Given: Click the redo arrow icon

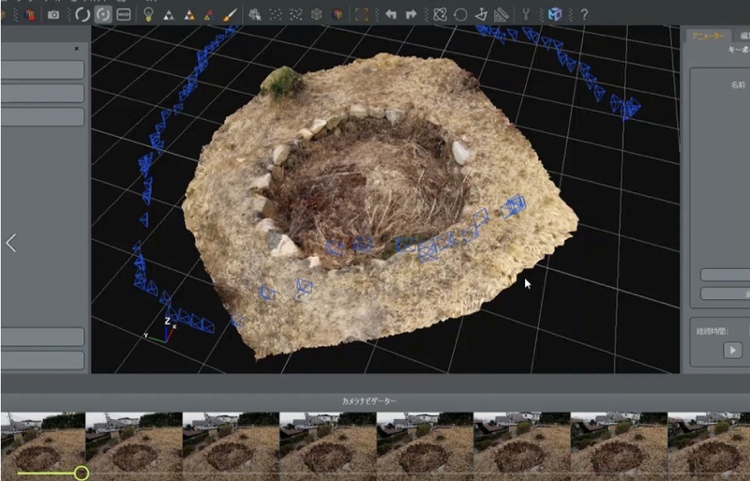Looking at the screenshot, I should click(x=411, y=14).
